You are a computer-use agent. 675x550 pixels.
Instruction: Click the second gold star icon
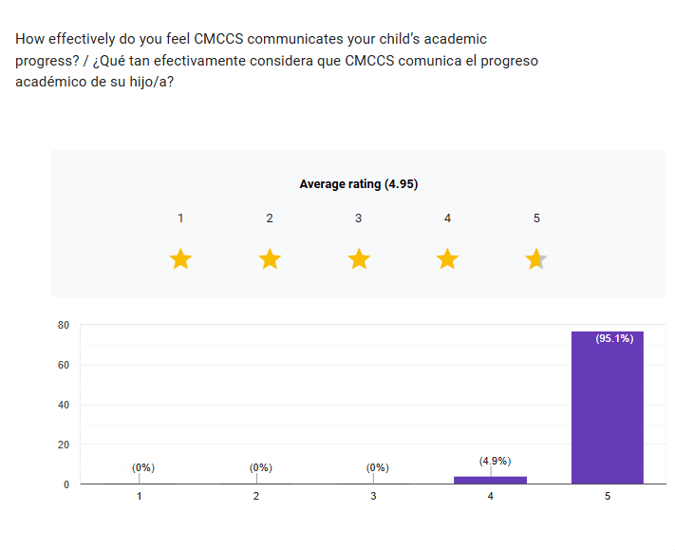click(270, 258)
